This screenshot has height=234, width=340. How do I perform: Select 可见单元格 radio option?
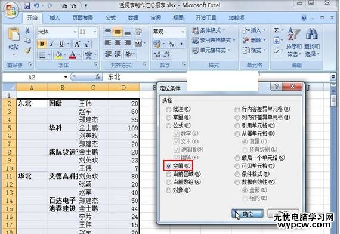point(237,166)
